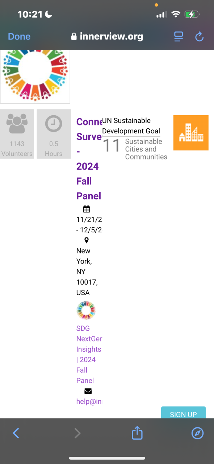Open the share sheet icon
The image size is (214, 464).
137,432
